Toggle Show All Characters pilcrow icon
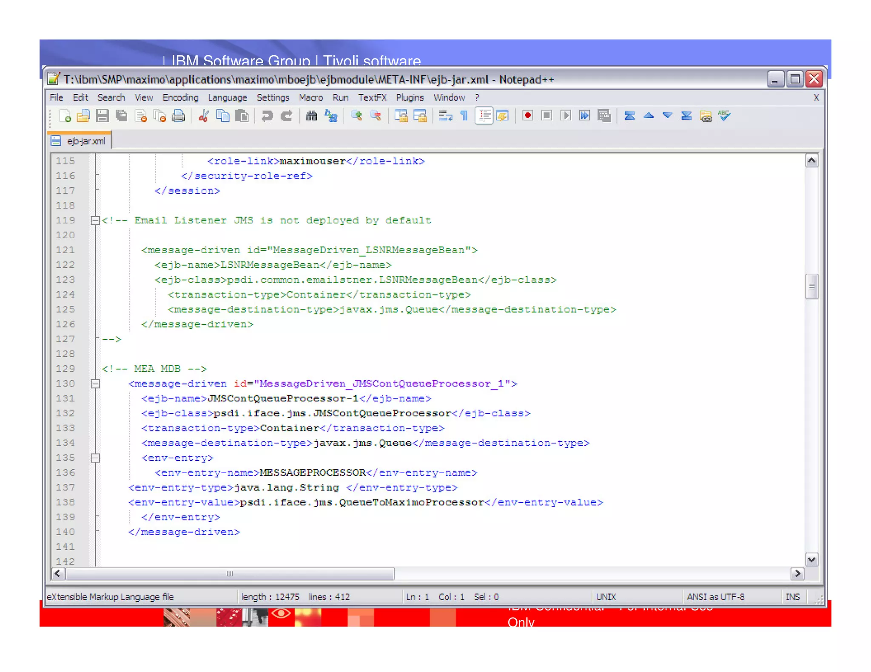 (464, 116)
